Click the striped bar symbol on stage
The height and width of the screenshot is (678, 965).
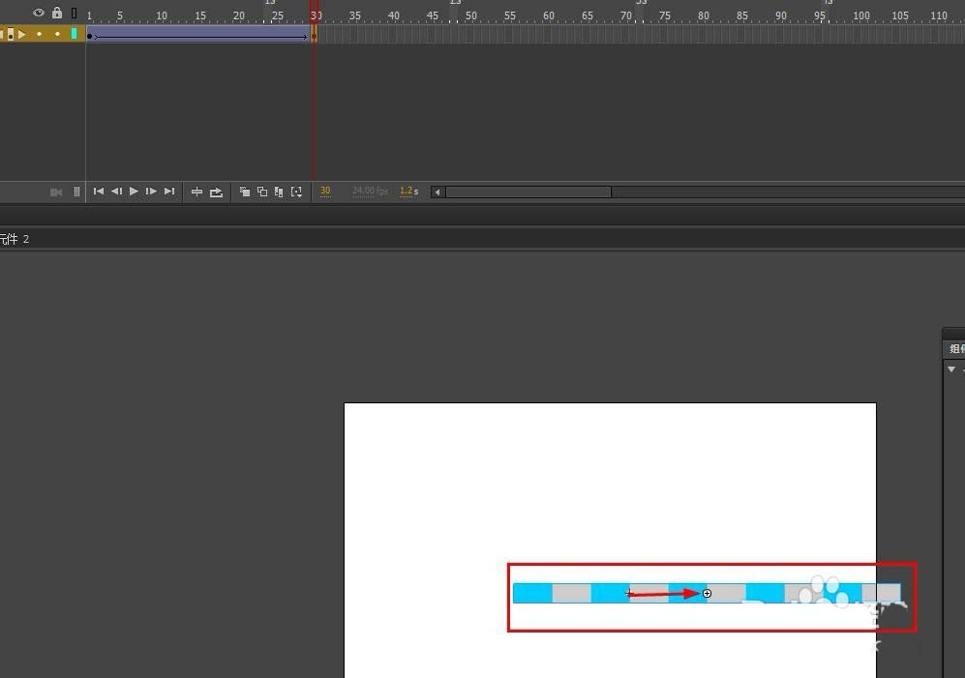pyautogui.click(x=707, y=593)
